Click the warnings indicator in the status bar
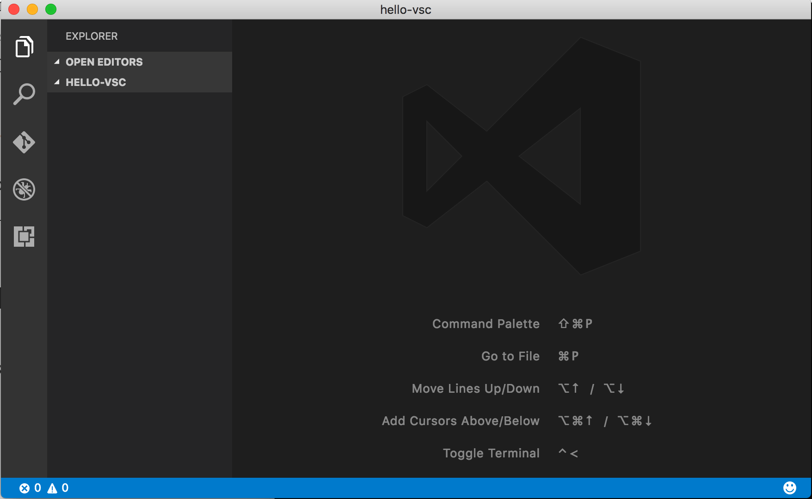Viewport: 812px width, 499px height. pos(58,487)
